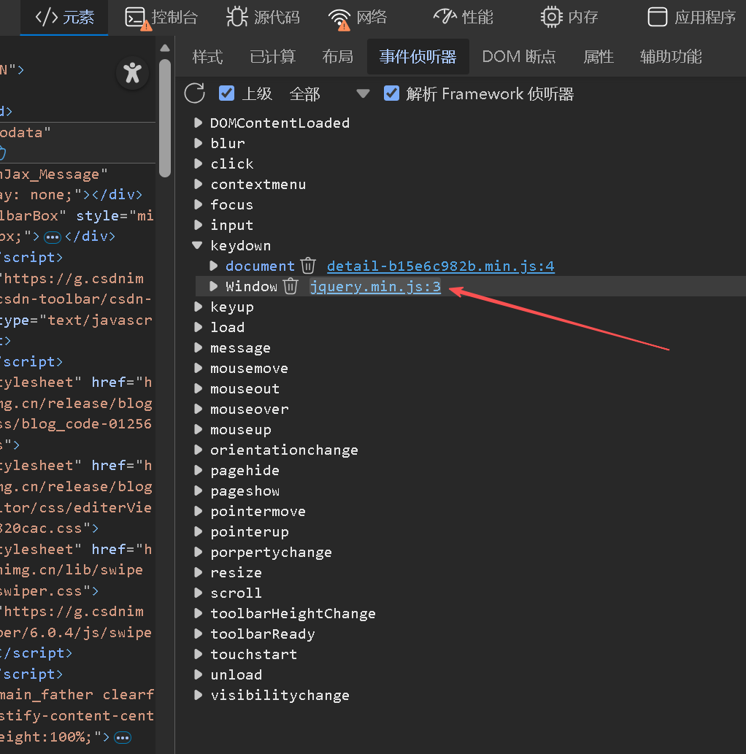Expand the keyup event group
Image resolution: width=746 pixels, height=754 pixels.
[x=198, y=307]
